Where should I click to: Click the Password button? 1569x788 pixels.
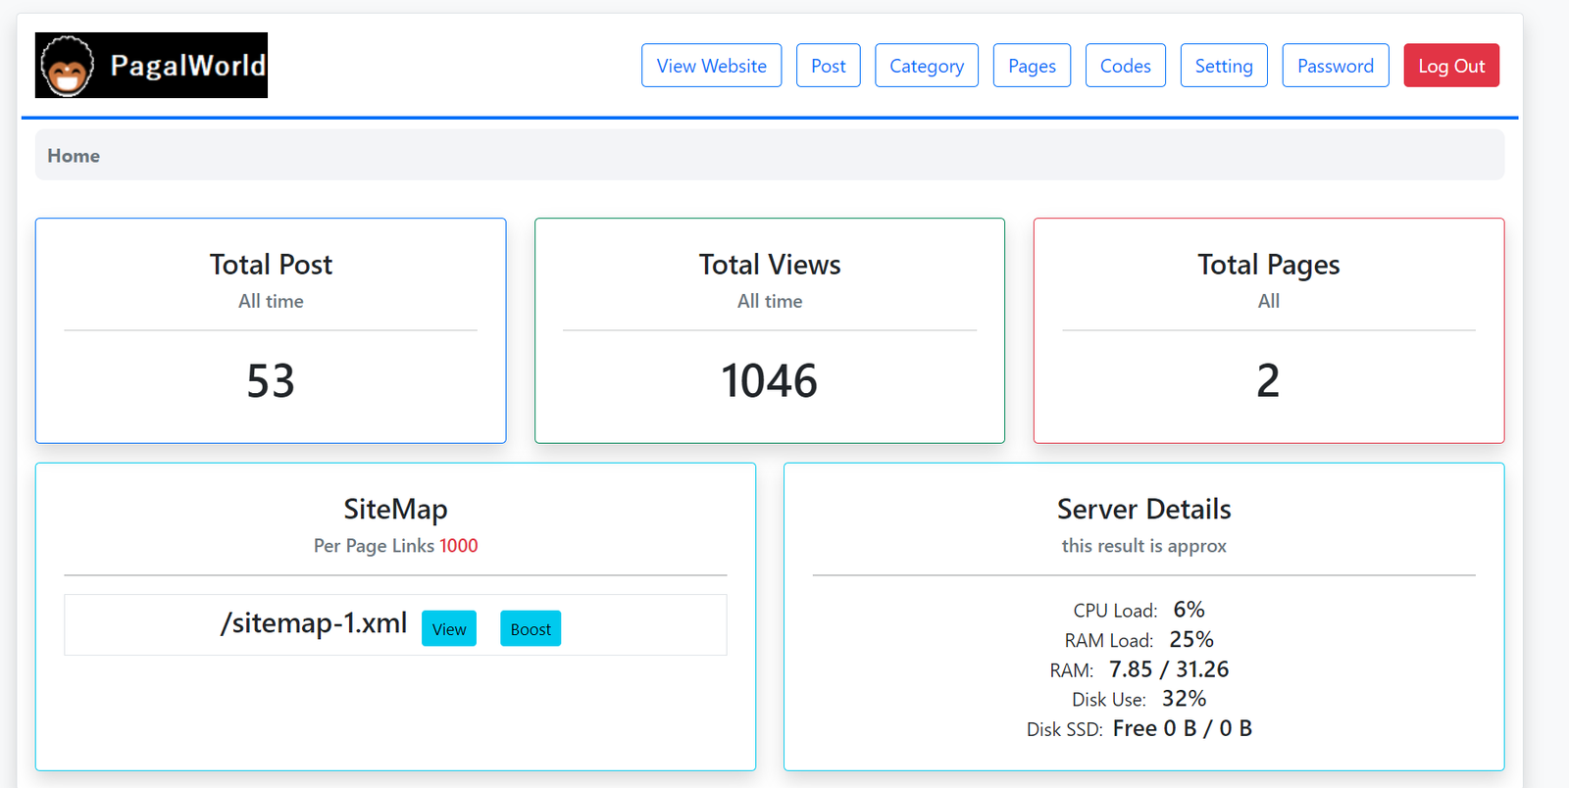pos(1335,66)
